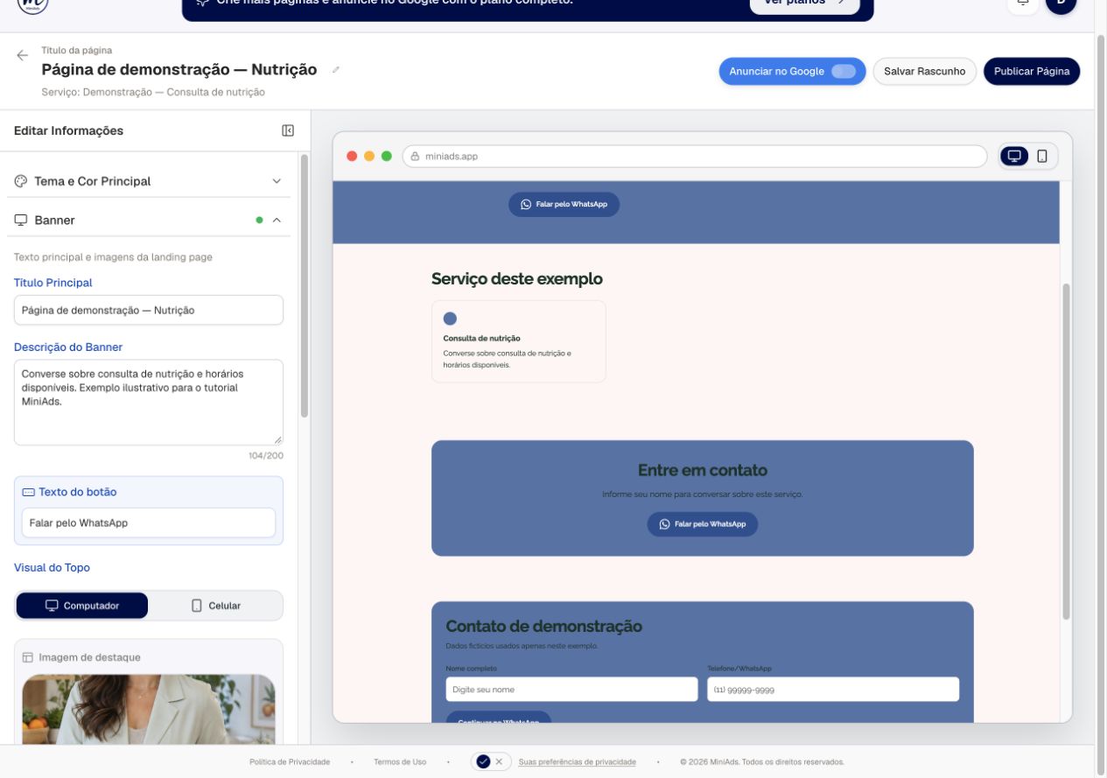Screen dimensions: 1107x778
Task: Edit page title with pencil icon
Action: [336, 70]
